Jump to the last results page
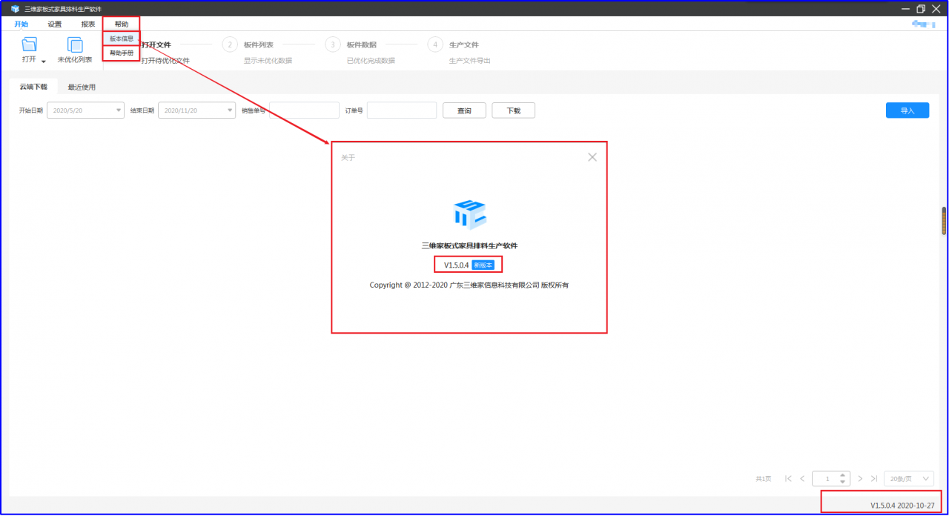949x516 pixels. (875, 479)
